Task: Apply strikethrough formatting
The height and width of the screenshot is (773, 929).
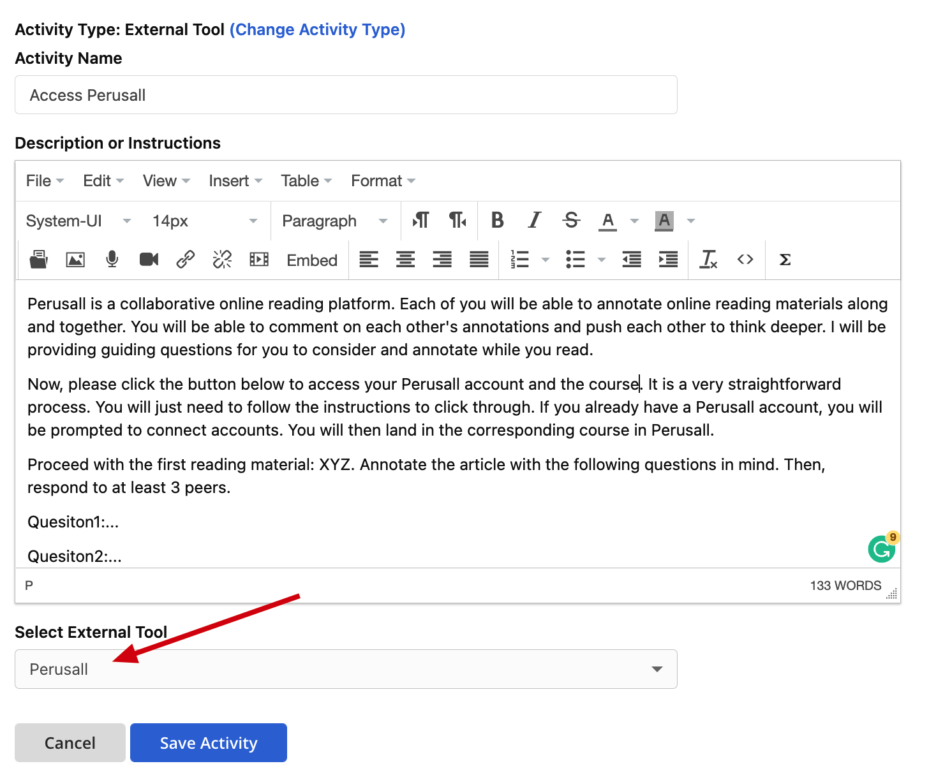Action: 572,221
